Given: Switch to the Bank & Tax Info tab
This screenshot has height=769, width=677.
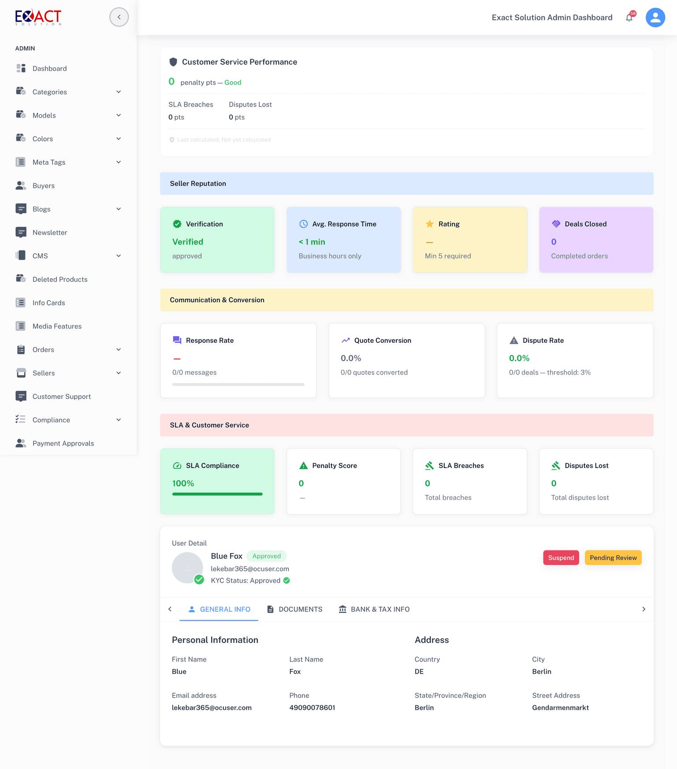Looking at the screenshot, I should pos(374,609).
